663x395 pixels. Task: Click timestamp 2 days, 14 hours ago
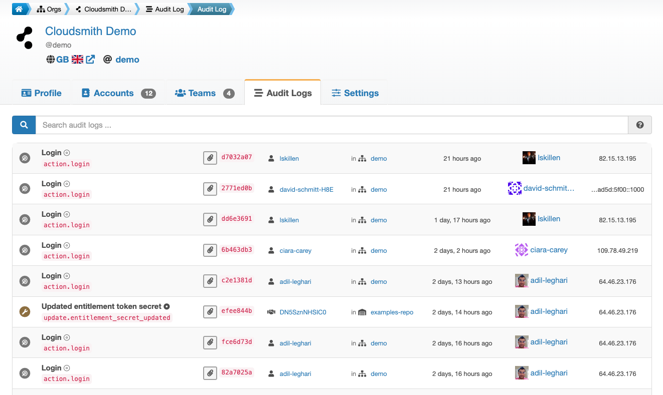pyautogui.click(x=462, y=312)
